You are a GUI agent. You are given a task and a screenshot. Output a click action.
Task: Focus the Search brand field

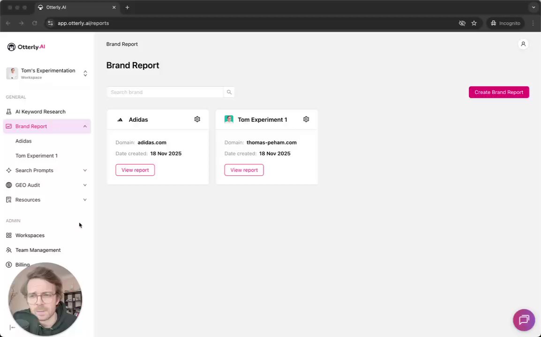165,92
